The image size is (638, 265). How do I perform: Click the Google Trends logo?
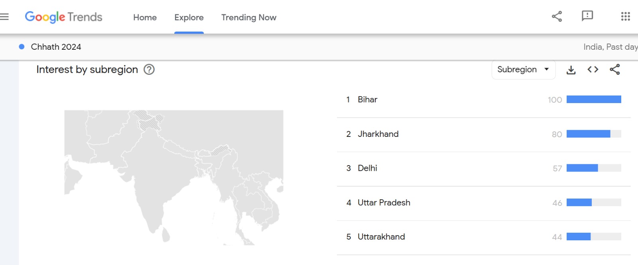pos(63,17)
